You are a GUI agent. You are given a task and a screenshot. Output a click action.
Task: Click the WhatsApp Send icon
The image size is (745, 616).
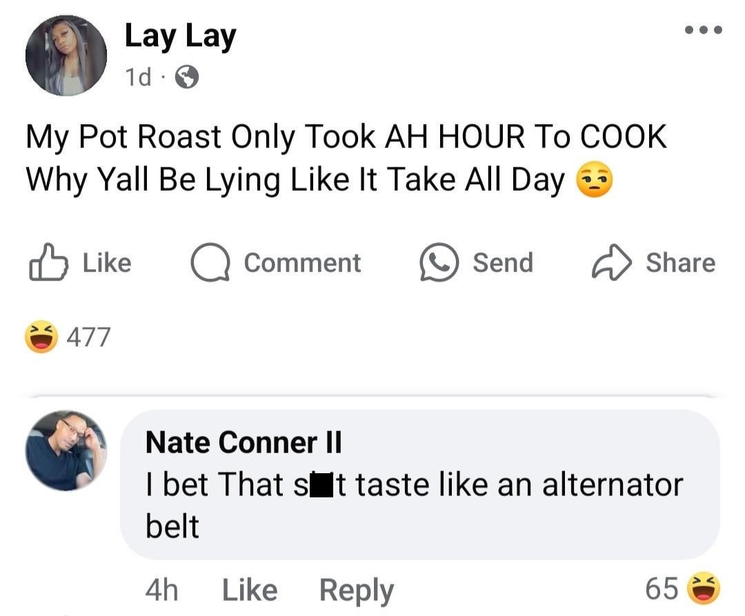[439, 262]
